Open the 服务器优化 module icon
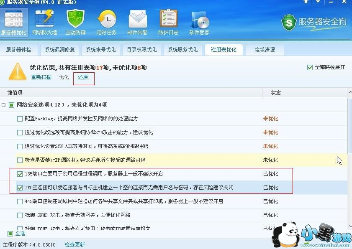 (14, 22)
